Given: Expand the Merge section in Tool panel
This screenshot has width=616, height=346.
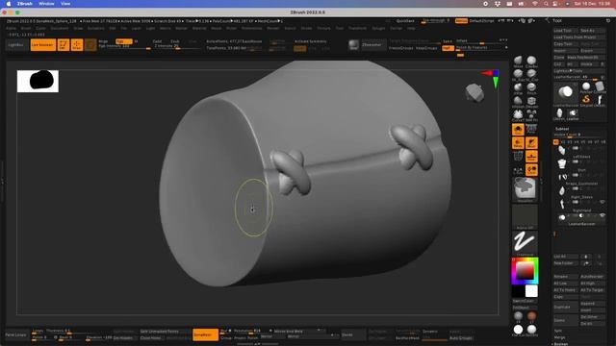Looking at the screenshot, I should click(x=559, y=337).
